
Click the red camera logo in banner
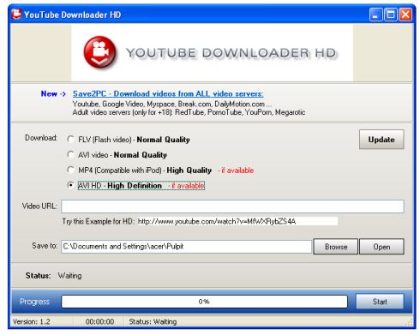[x=99, y=52]
